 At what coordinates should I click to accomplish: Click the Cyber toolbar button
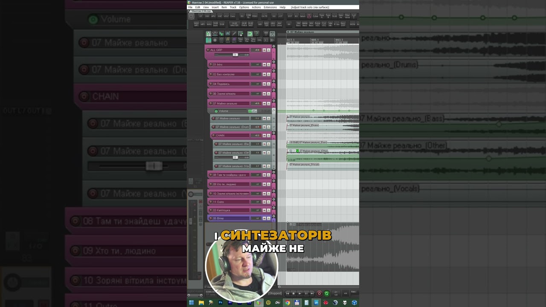point(316,16)
